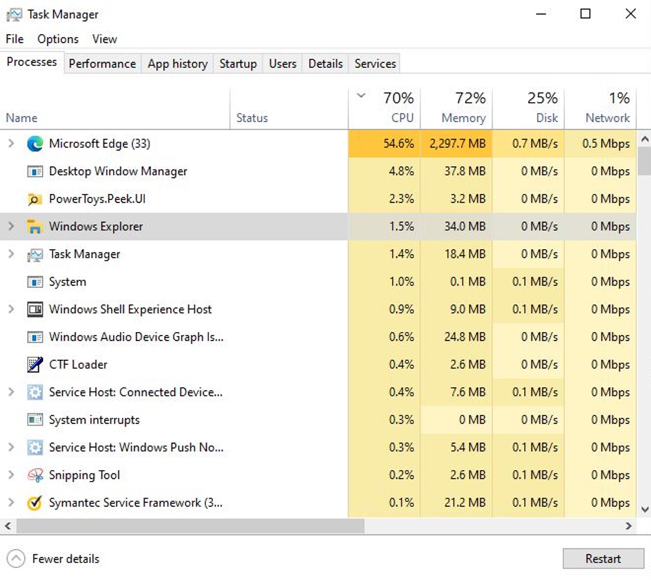Click the Task Manager process icon

(35, 254)
